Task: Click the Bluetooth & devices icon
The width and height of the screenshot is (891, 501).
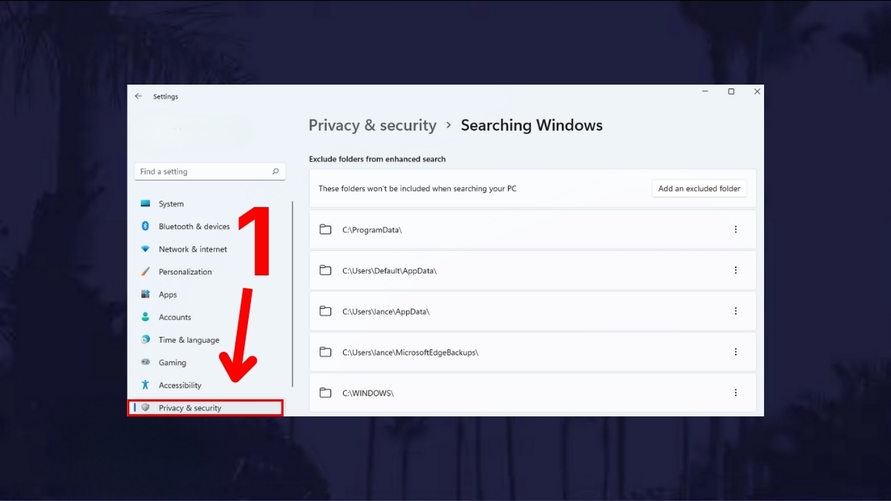Action: pos(146,226)
